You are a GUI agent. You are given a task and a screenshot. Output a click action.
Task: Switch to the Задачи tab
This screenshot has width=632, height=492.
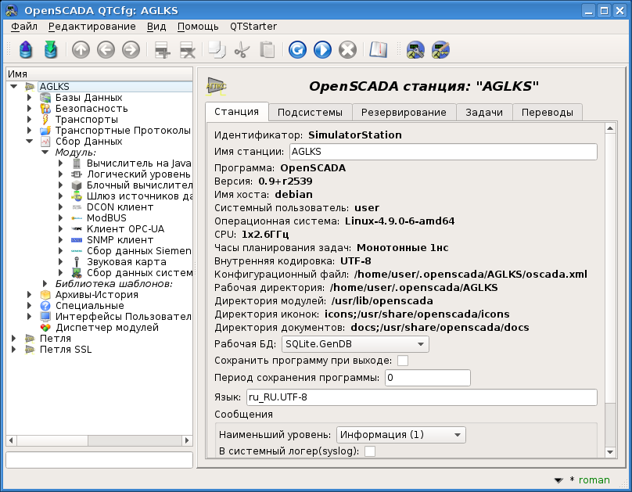tap(484, 113)
